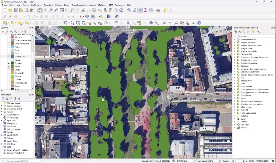The height and width of the screenshot is (163, 276).
Task: Show the Pelouse class
Action: coord(9,76)
